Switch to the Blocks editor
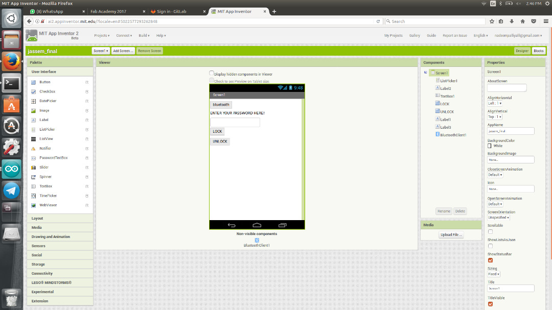The image size is (552, 310). [538, 51]
